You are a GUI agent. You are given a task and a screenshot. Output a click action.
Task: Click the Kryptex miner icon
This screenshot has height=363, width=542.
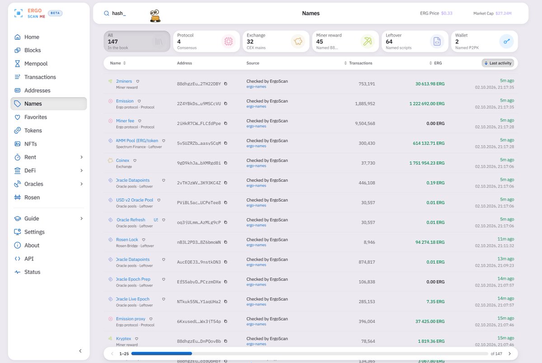pyautogui.click(x=110, y=339)
